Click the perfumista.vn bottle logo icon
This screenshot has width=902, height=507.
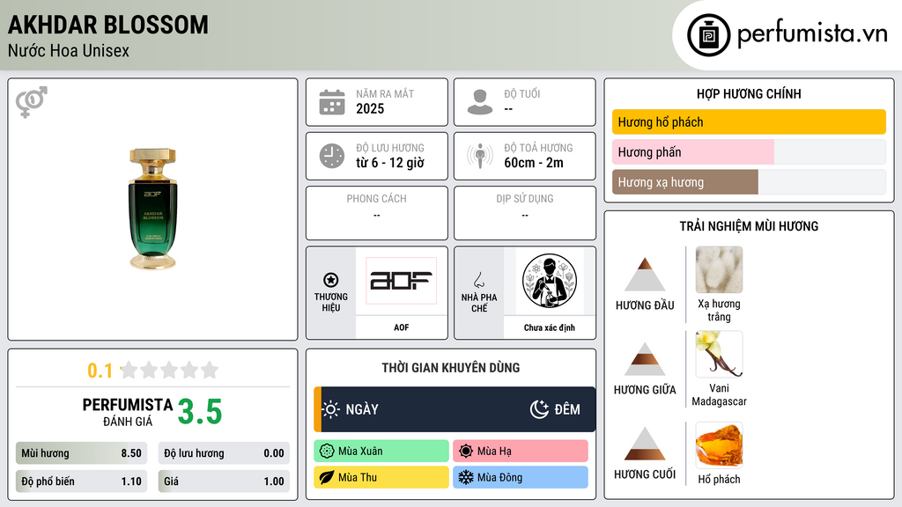(709, 35)
